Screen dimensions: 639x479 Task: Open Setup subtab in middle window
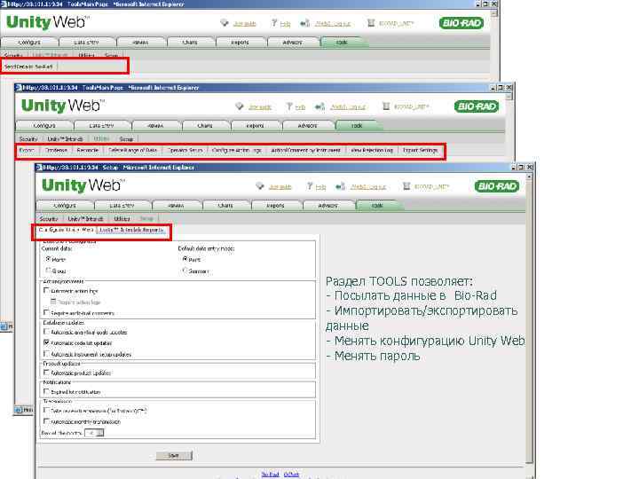coord(126,139)
